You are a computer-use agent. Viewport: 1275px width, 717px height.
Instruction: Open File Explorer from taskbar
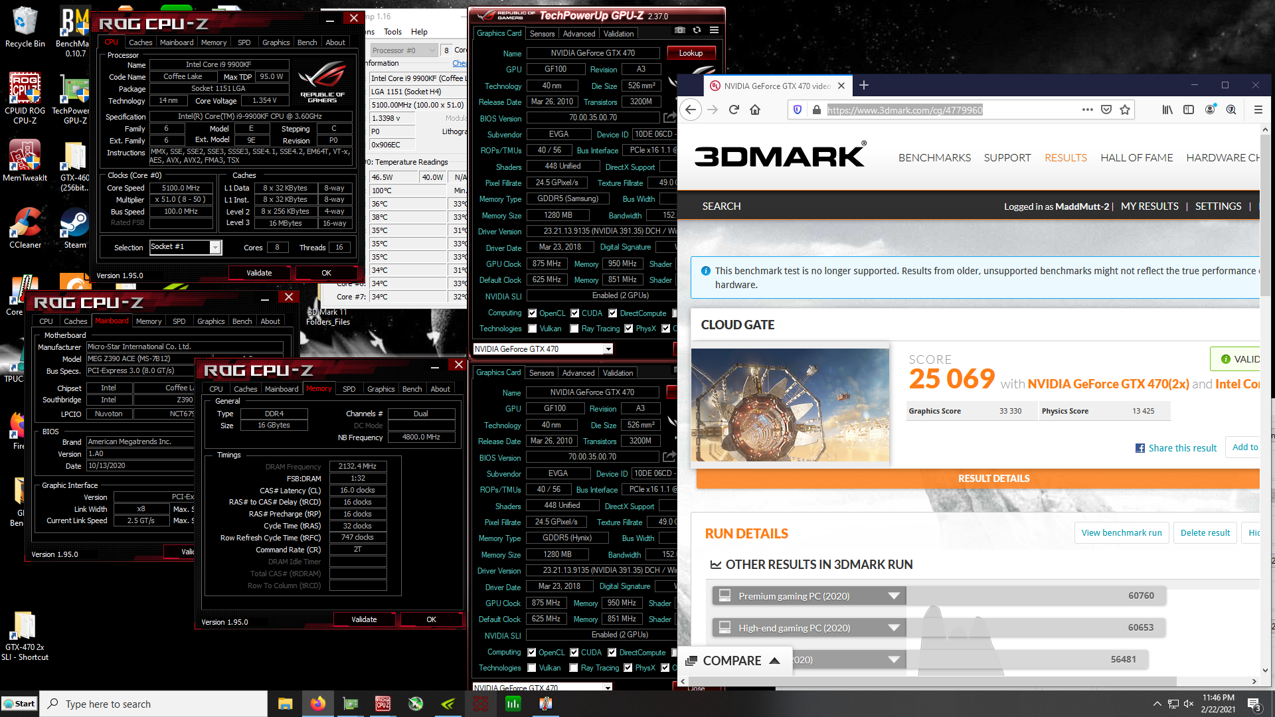click(x=285, y=704)
